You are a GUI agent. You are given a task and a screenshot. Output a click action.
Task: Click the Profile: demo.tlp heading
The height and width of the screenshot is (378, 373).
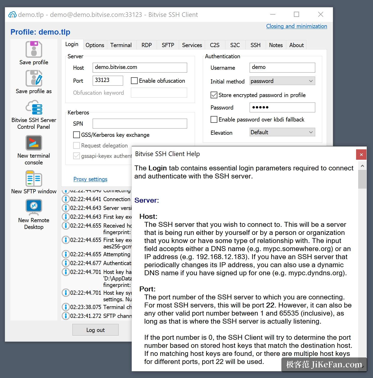40,32
